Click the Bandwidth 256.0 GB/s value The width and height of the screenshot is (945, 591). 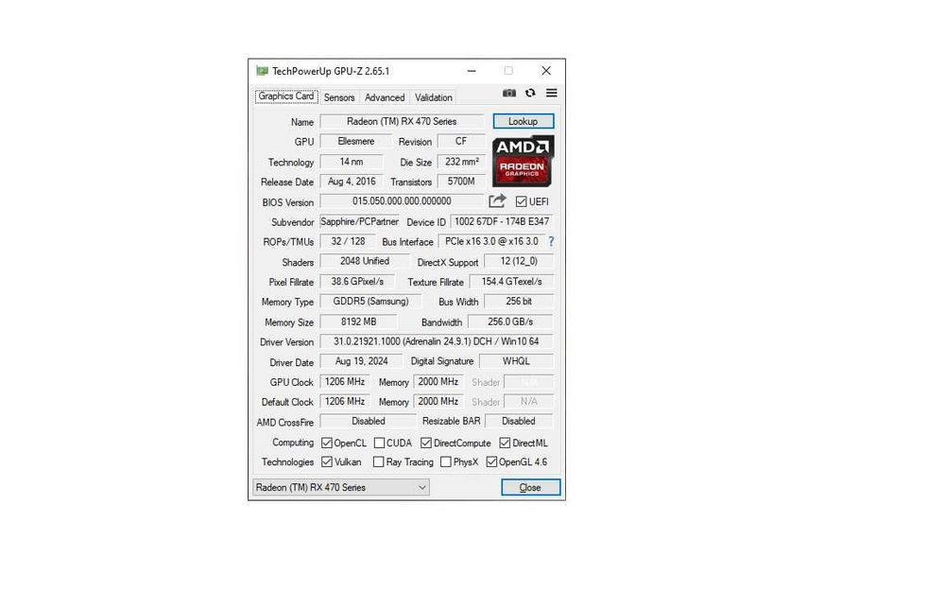click(x=510, y=322)
